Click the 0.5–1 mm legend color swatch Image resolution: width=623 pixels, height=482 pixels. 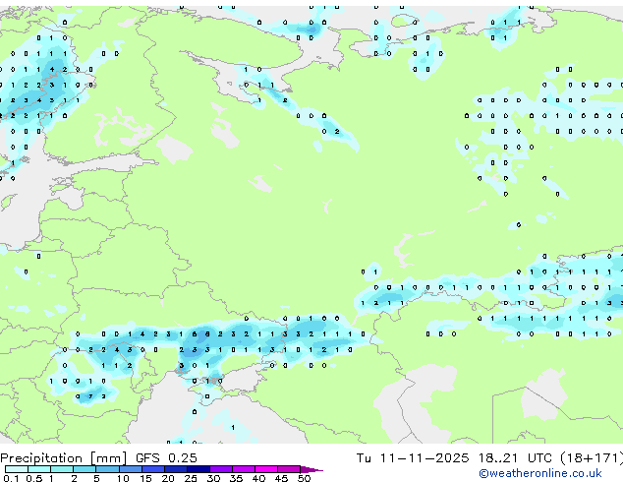coord(39,469)
